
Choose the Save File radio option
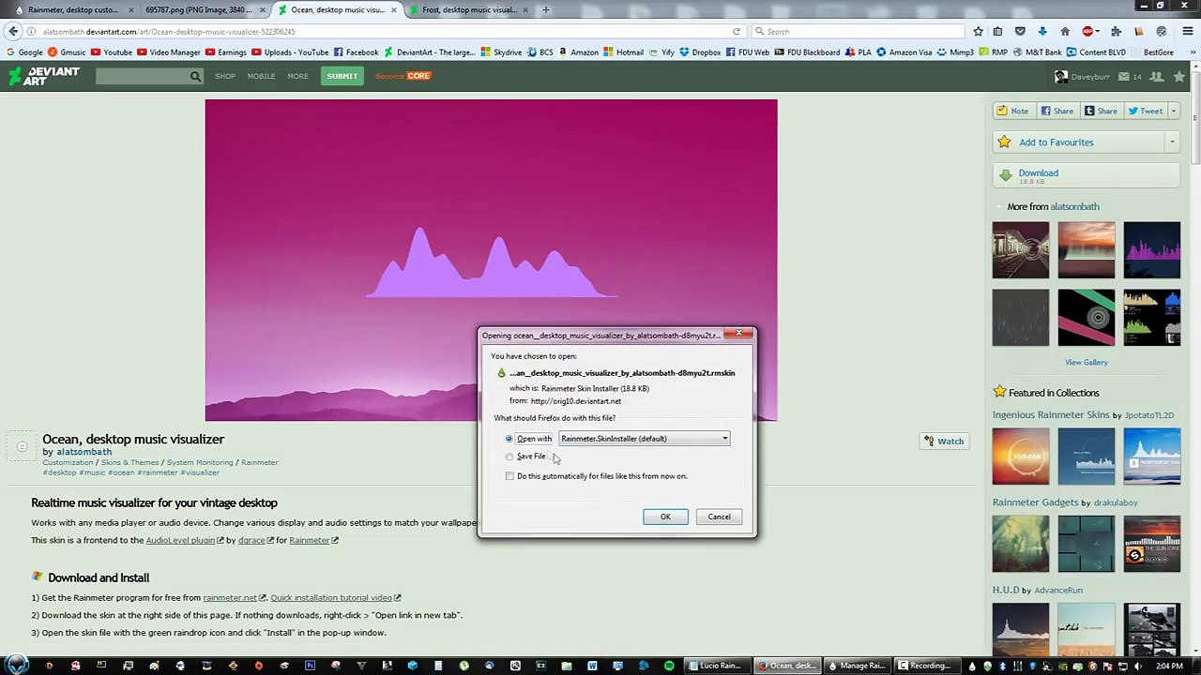click(x=509, y=457)
